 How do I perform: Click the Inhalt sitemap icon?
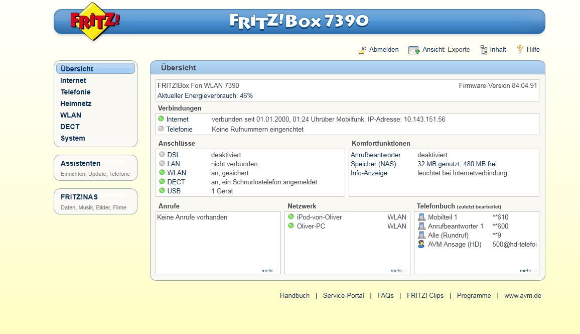pos(484,50)
